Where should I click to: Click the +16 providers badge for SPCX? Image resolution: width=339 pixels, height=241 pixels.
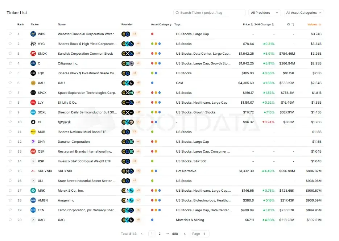tap(139, 92)
